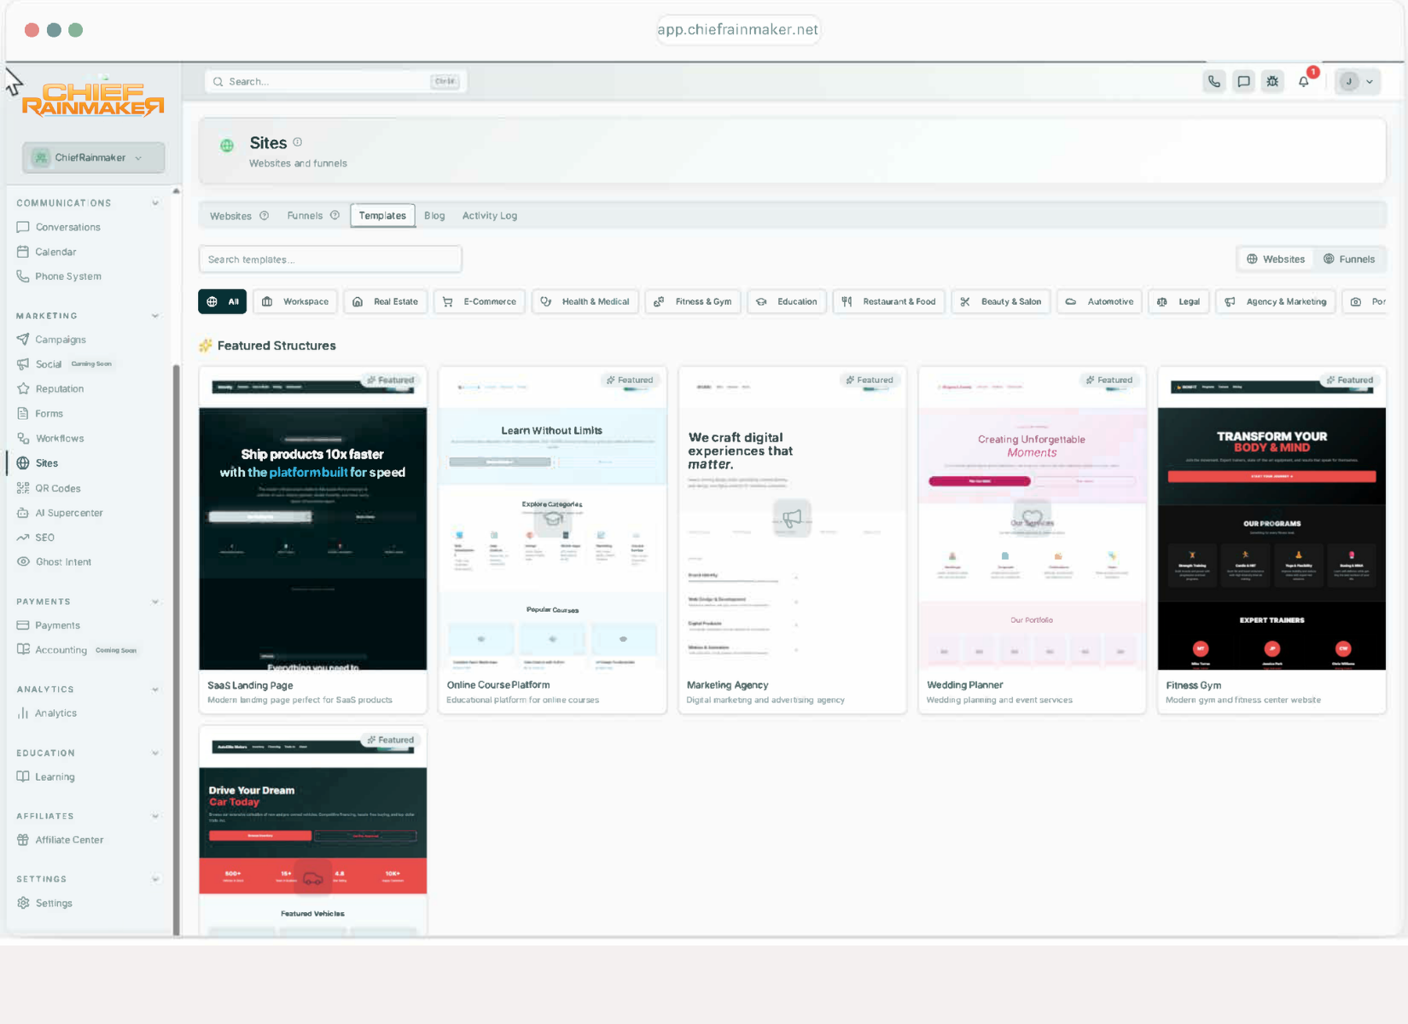
Task: Collapse the Affiliates section
Action: pos(155,816)
